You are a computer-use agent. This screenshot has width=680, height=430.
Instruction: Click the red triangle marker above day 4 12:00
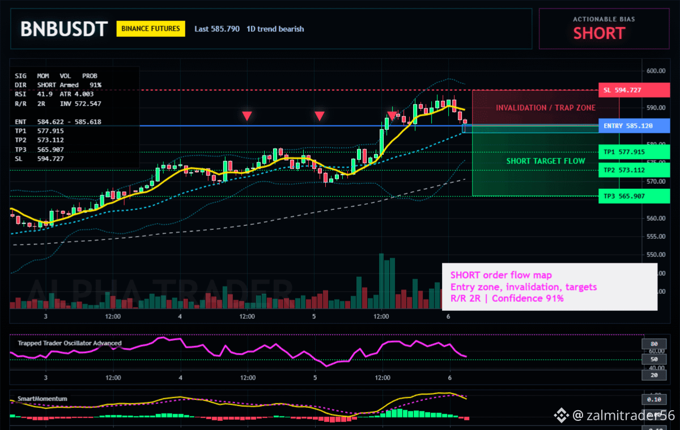pos(247,116)
